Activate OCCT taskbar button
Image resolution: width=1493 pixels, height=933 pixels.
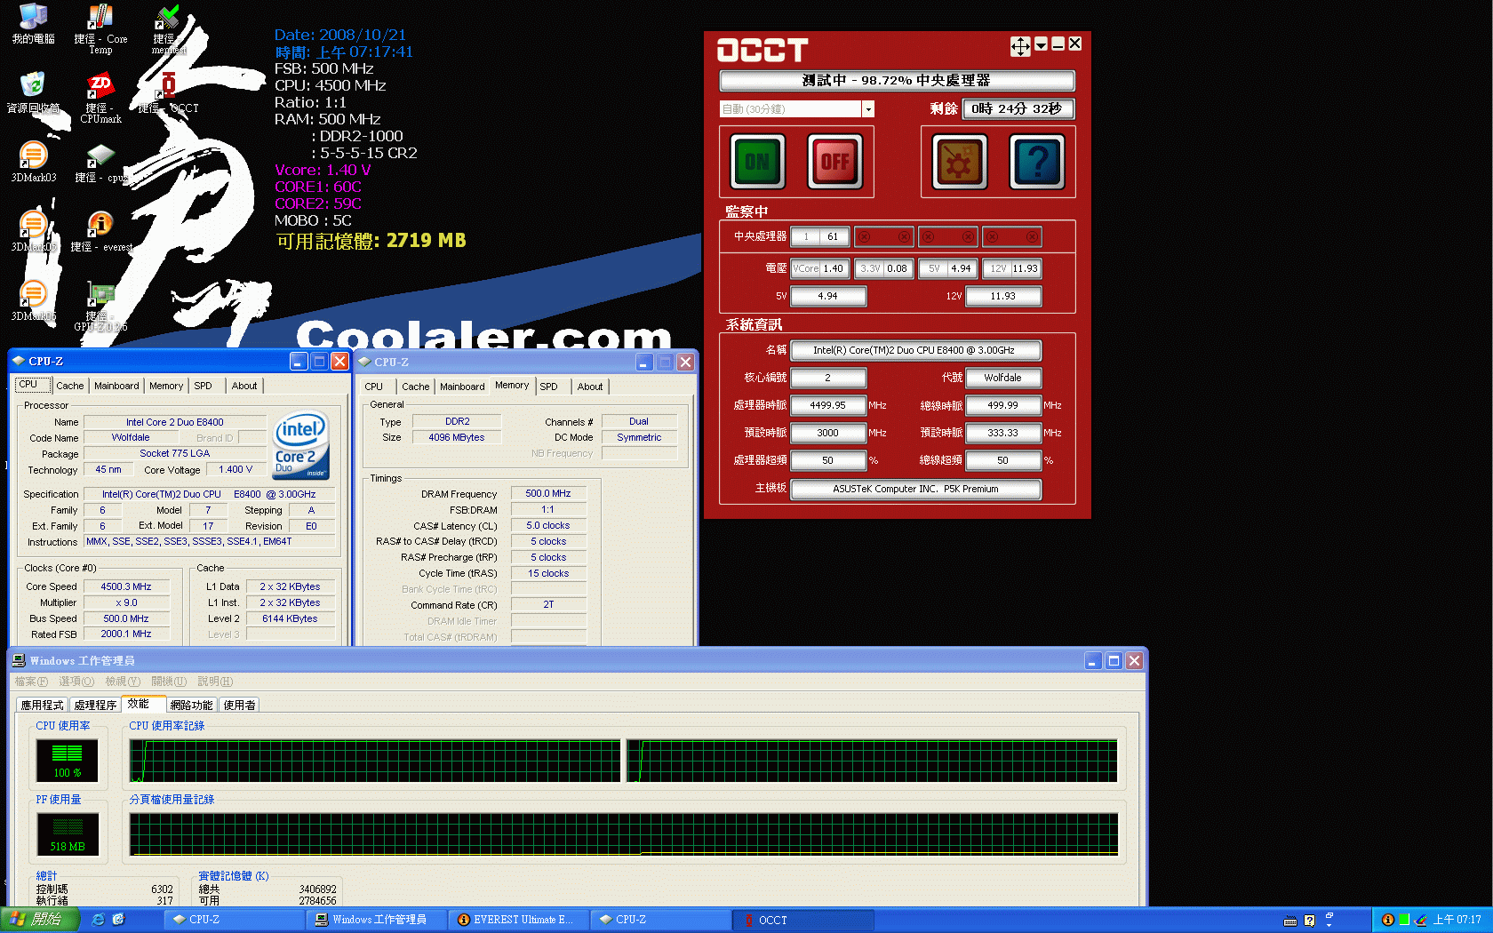(802, 920)
